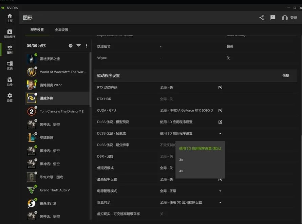The height and width of the screenshot is (224, 302).
Task: Choose the 4x frame generation option
Action: click(181, 171)
